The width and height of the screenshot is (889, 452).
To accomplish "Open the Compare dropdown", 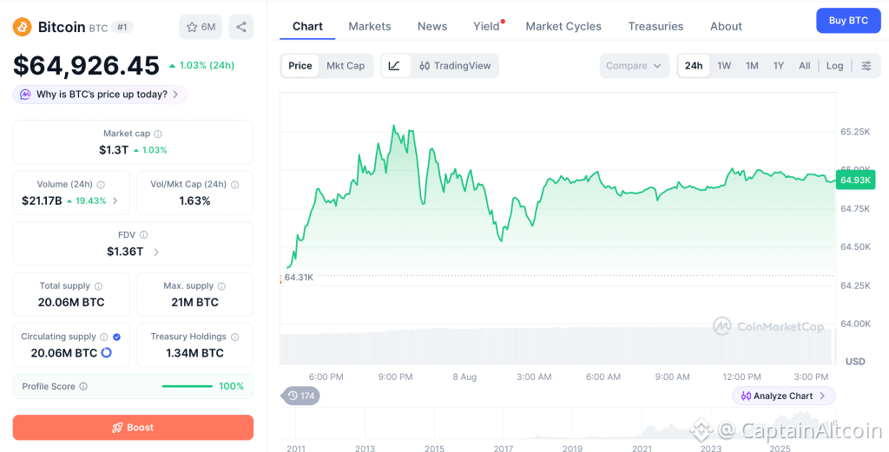I will click(634, 66).
